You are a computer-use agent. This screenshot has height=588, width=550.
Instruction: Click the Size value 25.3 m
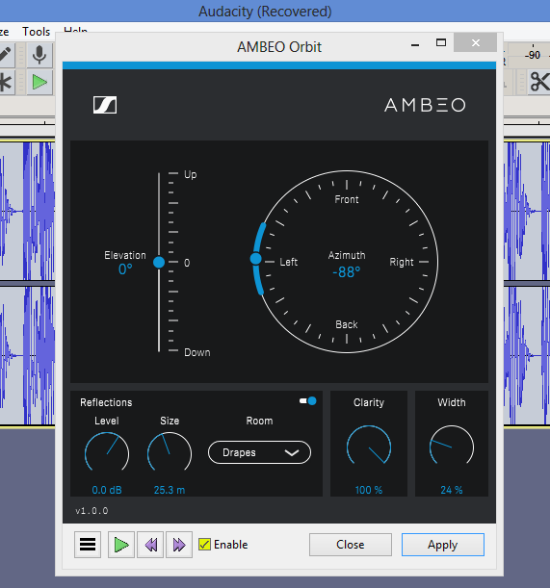pos(170,490)
